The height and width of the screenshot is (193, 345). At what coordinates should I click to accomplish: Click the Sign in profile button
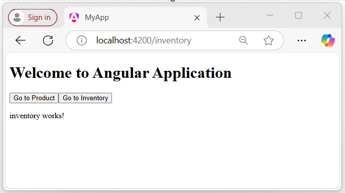[32, 17]
